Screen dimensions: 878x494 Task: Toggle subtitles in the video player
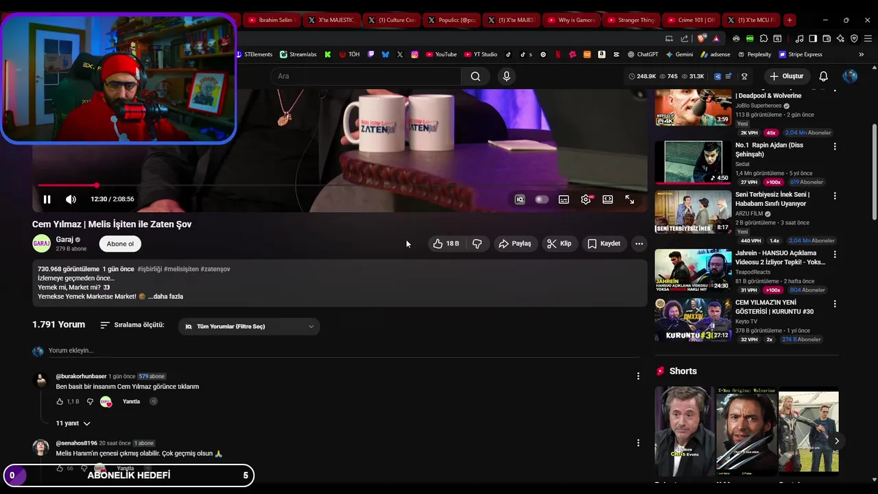coord(564,200)
